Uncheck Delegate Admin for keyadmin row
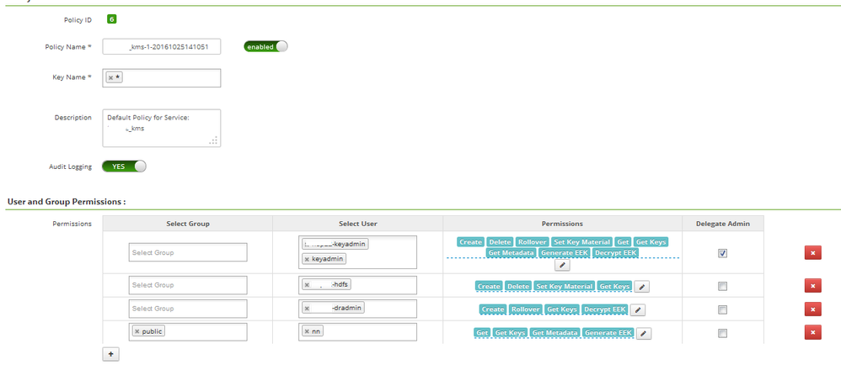Screen dimensions: 841x370 [x=722, y=253]
